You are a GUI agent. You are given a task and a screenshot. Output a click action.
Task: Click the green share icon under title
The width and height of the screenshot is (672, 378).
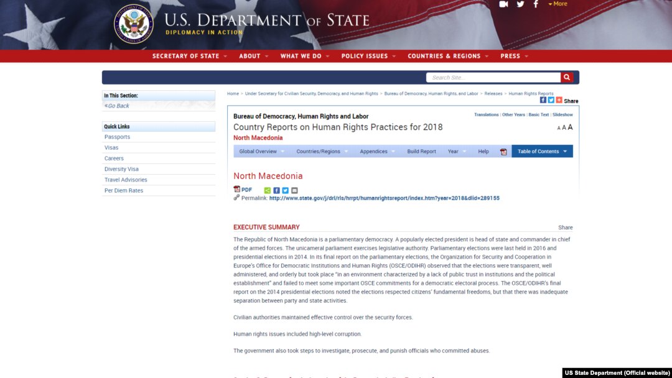coord(268,190)
